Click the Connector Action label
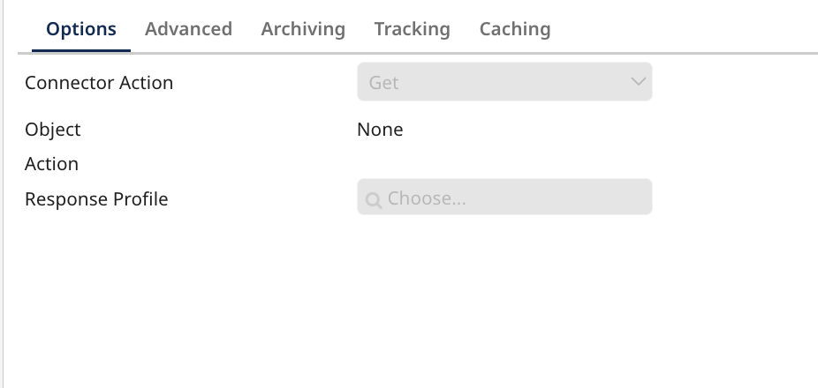Viewport: 818px width, 388px height. pyautogui.click(x=99, y=83)
